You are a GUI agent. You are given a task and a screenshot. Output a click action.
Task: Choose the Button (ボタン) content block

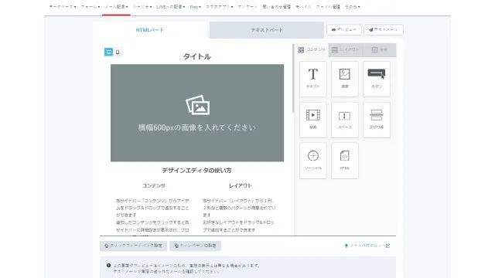coord(377,79)
